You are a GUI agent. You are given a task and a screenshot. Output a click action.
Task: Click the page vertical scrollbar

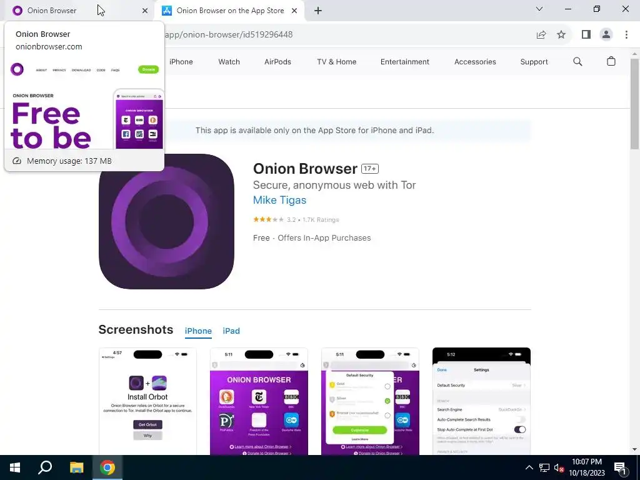(x=635, y=104)
